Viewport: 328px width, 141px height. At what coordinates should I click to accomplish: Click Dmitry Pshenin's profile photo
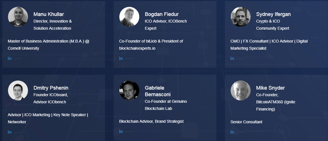tap(18, 90)
